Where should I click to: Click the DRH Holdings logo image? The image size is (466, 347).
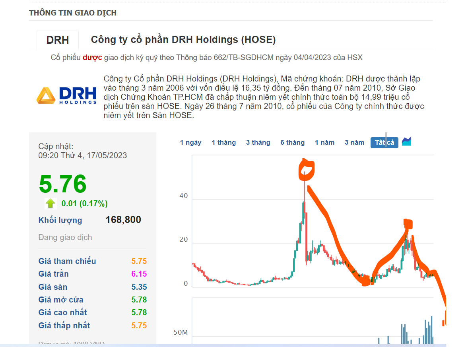(x=66, y=96)
